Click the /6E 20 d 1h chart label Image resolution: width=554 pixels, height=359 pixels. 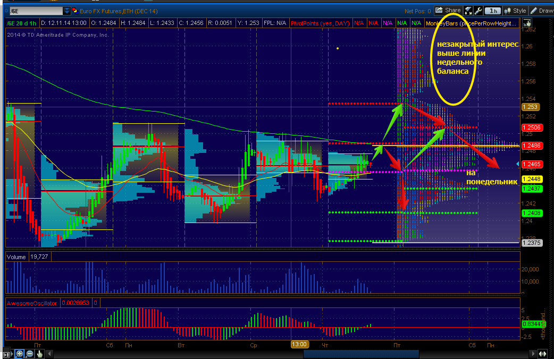(x=22, y=23)
